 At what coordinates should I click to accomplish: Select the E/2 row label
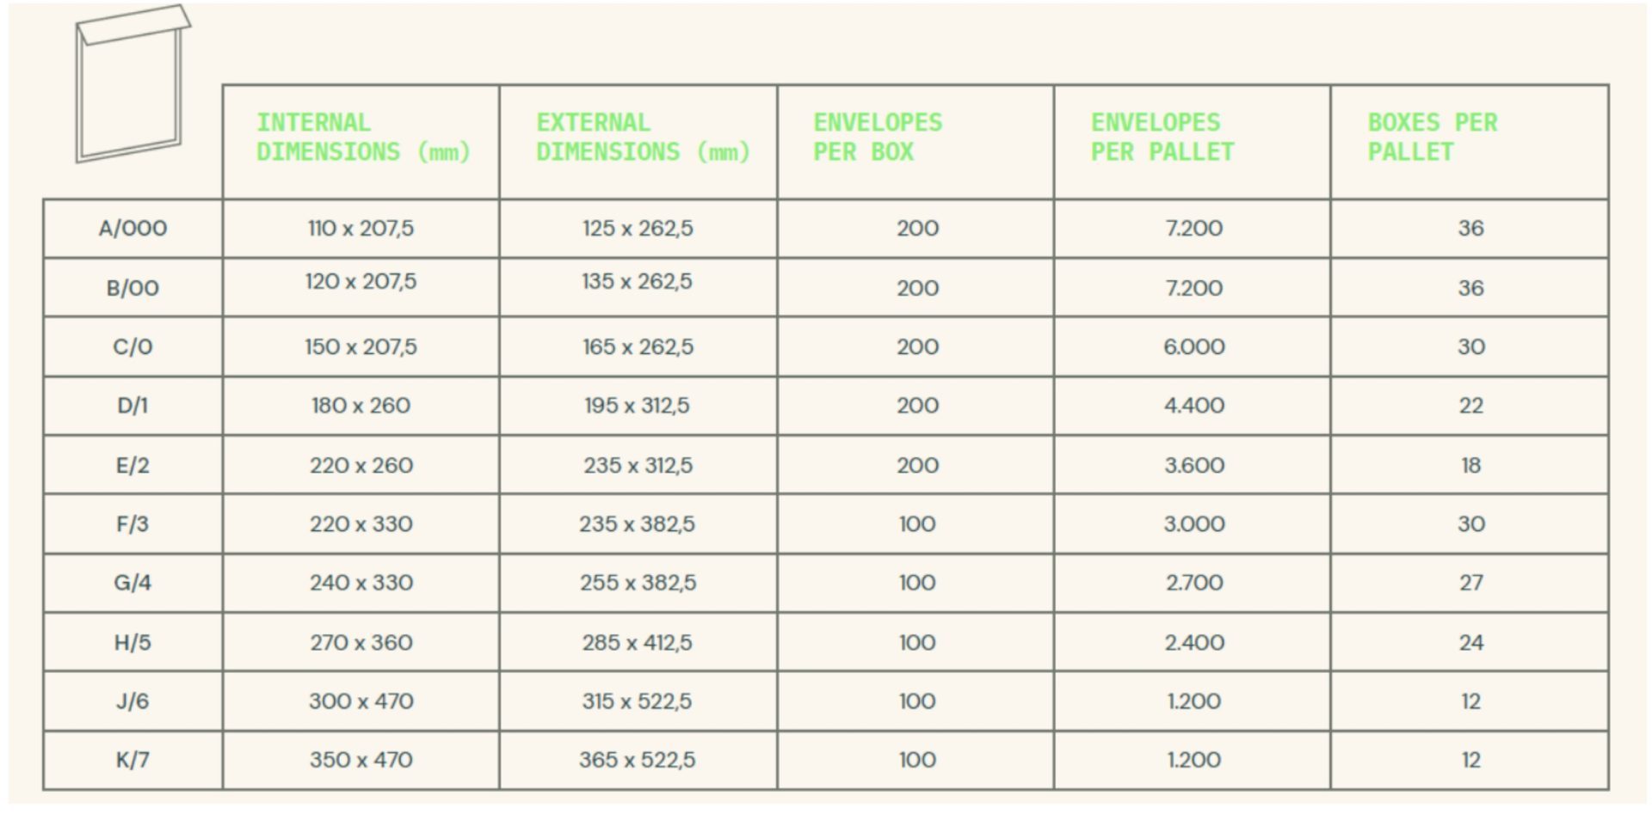click(x=133, y=466)
